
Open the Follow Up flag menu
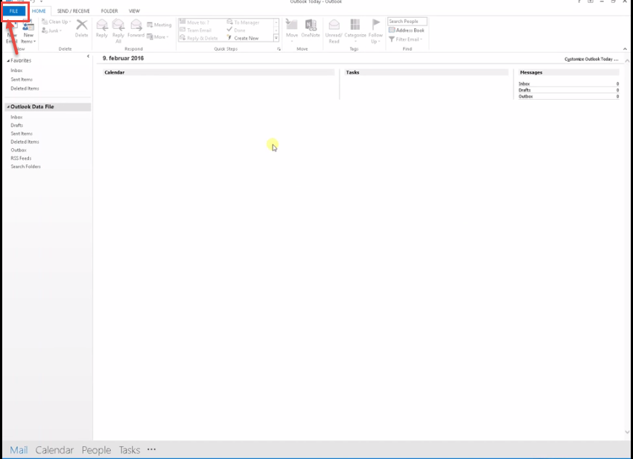[375, 31]
